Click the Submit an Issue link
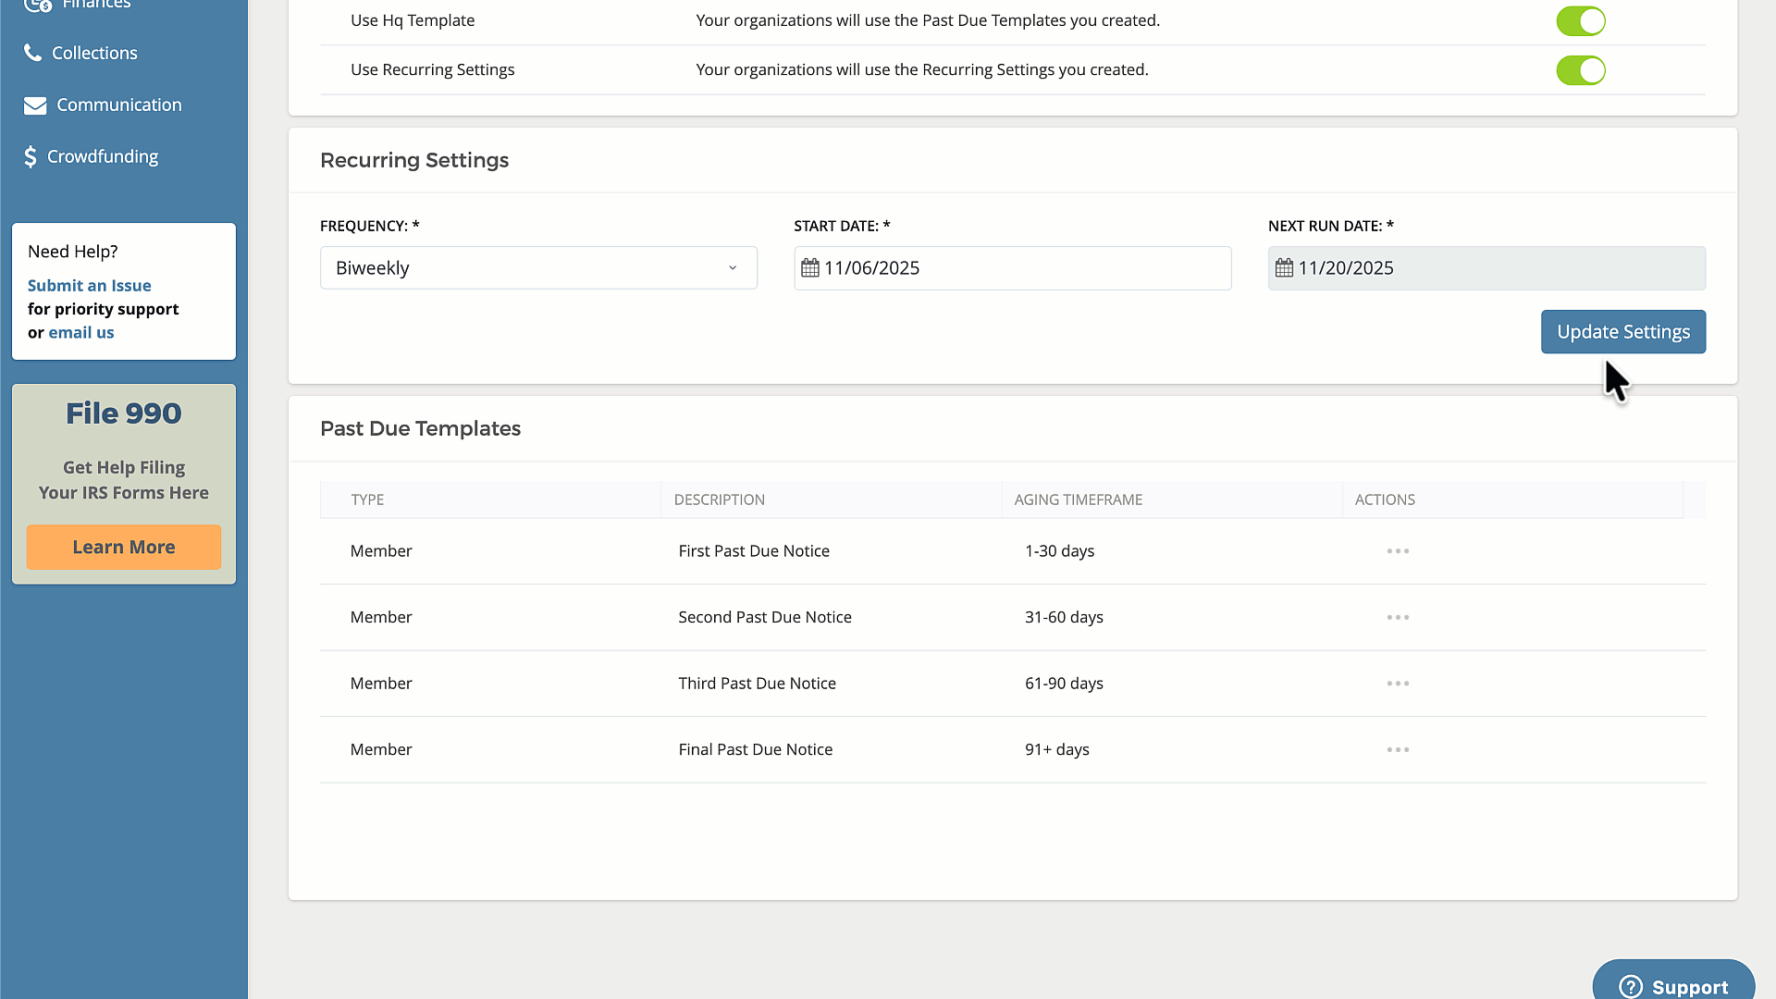Viewport: 1776px width, 999px height. click(x=89, y=286)
